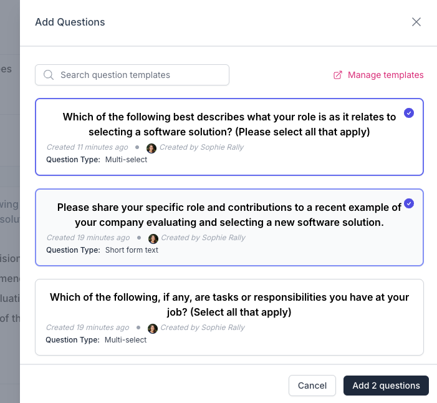
Task: Click the search magnifier icon
Action: [49, 75]
